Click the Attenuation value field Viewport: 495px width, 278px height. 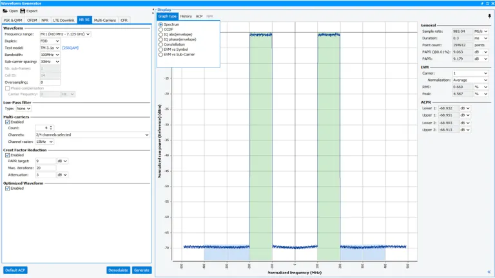coord(46,175)
